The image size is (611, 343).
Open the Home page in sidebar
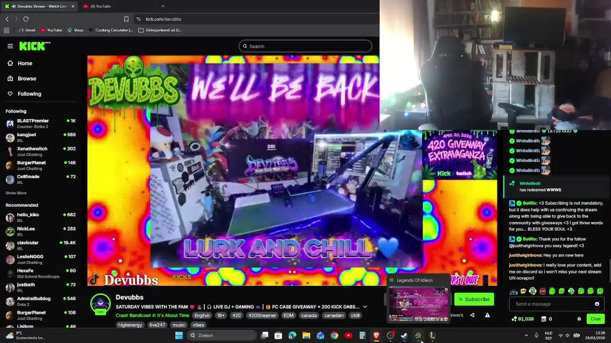25,63
